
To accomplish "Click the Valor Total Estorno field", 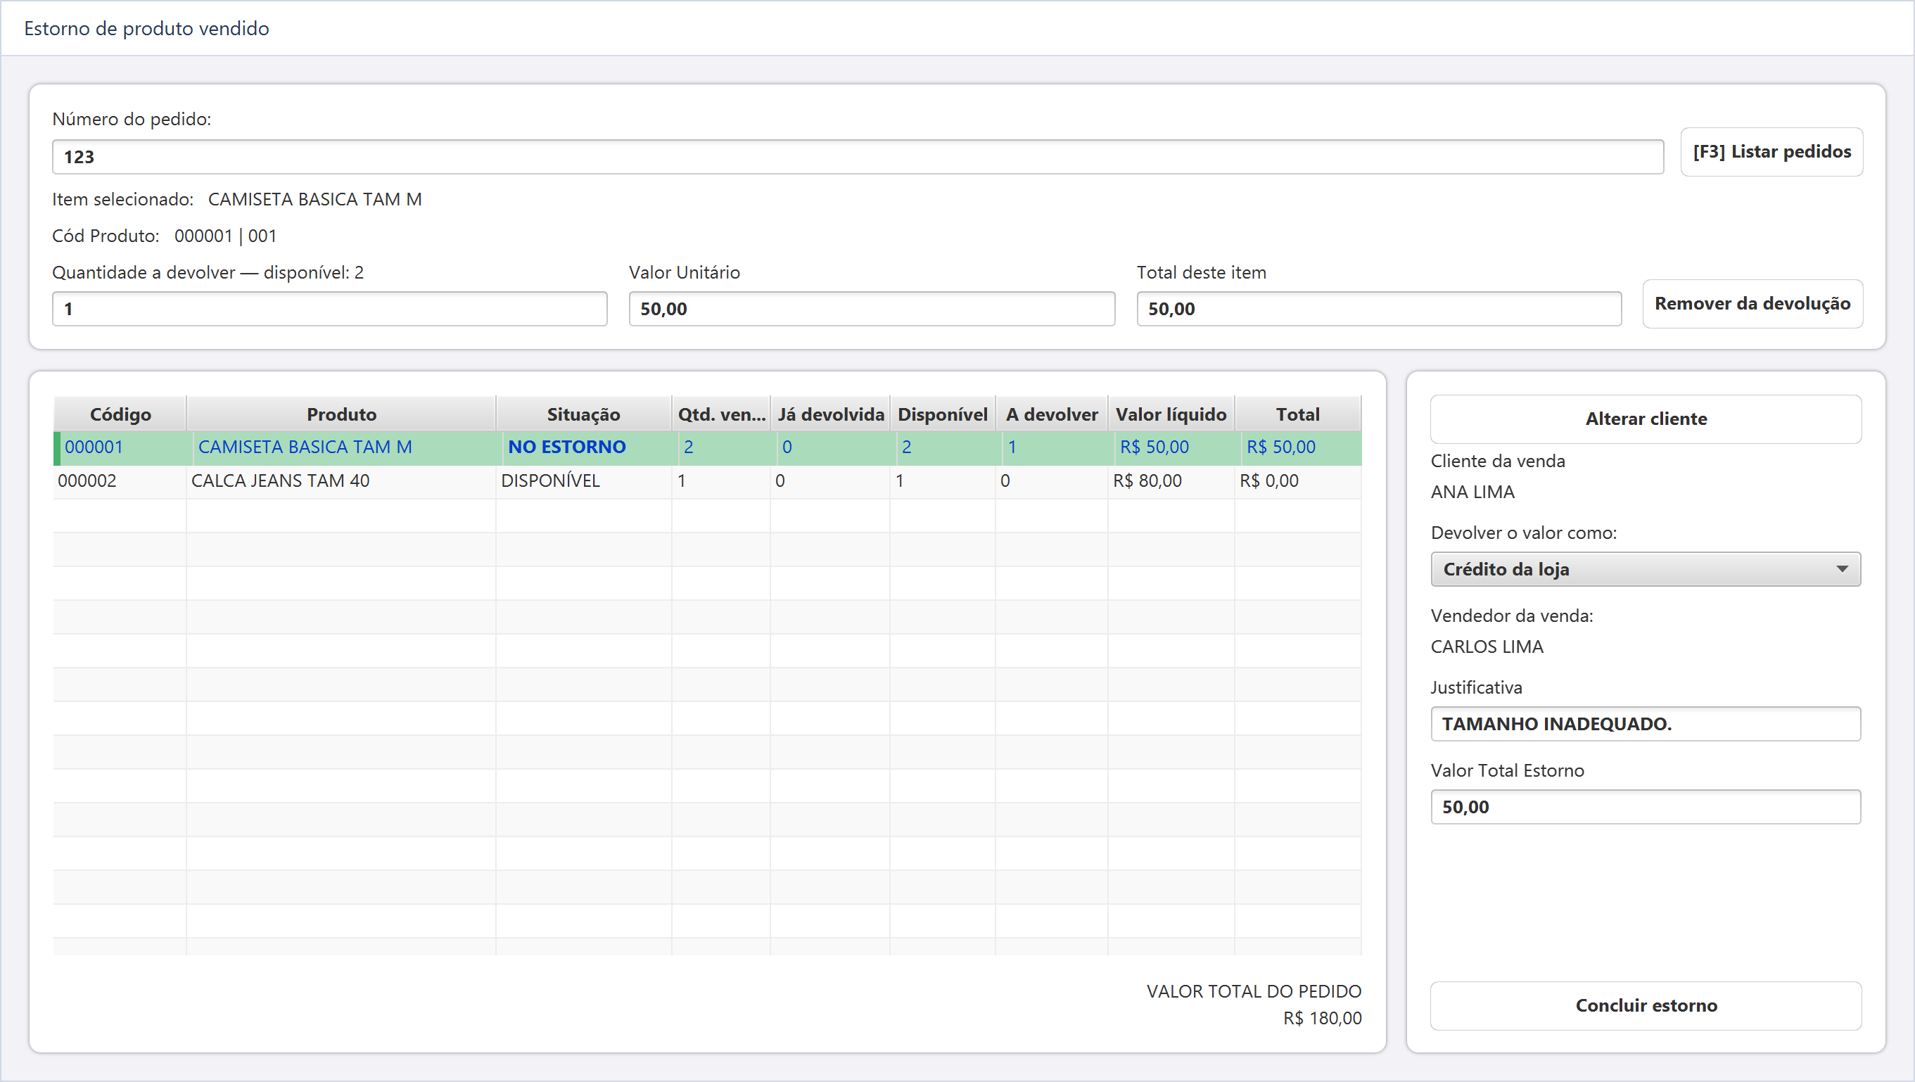I will (1646, 807).
